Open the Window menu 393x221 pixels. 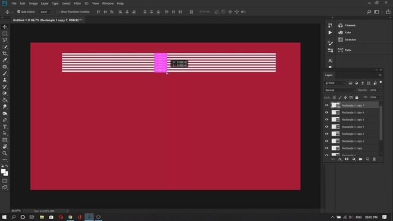click(108, 4)
